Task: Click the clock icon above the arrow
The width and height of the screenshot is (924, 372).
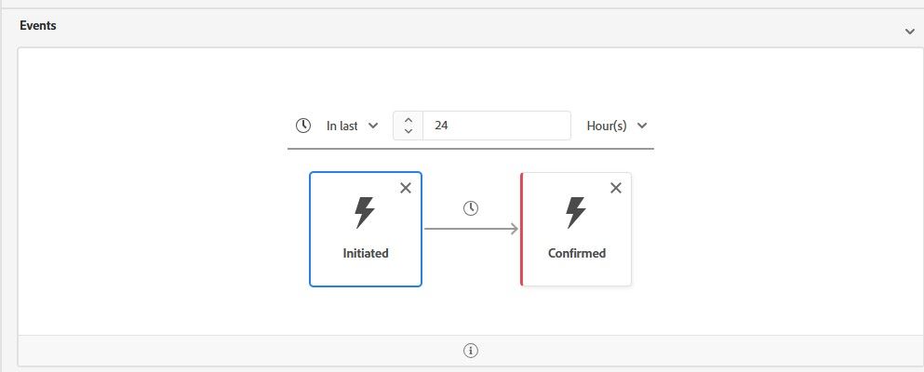Action: coord(471,208)
